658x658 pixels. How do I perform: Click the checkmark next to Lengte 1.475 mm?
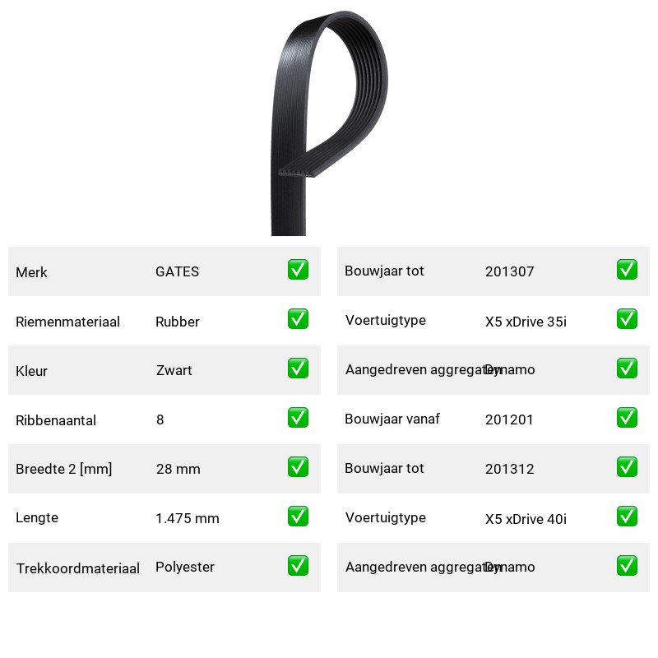coord(298,517)
